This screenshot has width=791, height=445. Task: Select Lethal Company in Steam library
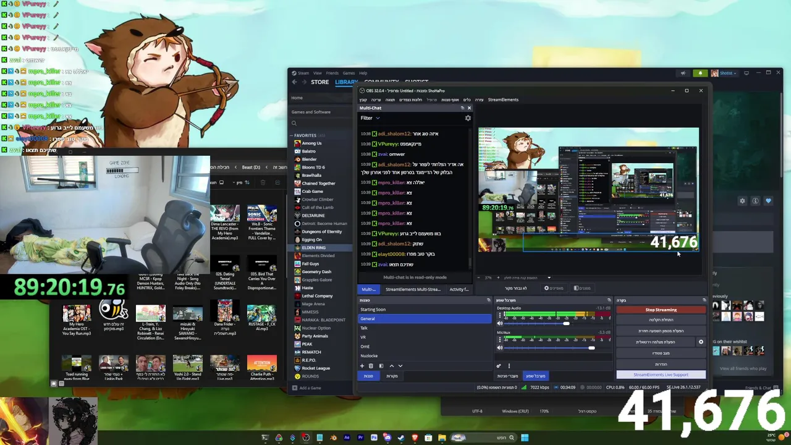pyautogui.click(x=322, y=296)
